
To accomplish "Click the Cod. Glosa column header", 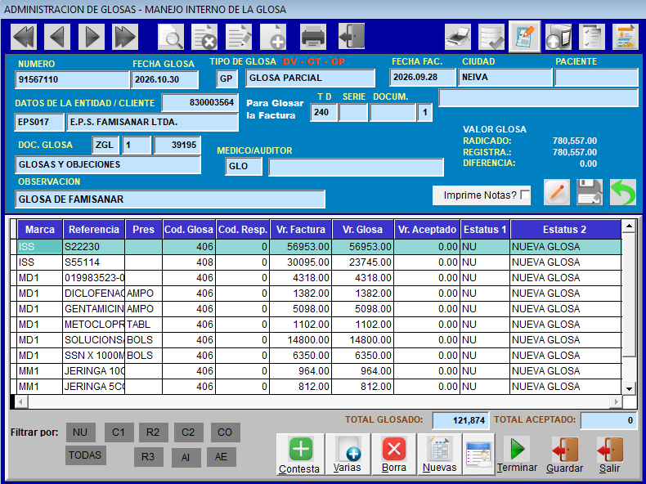I will [189, 230].
